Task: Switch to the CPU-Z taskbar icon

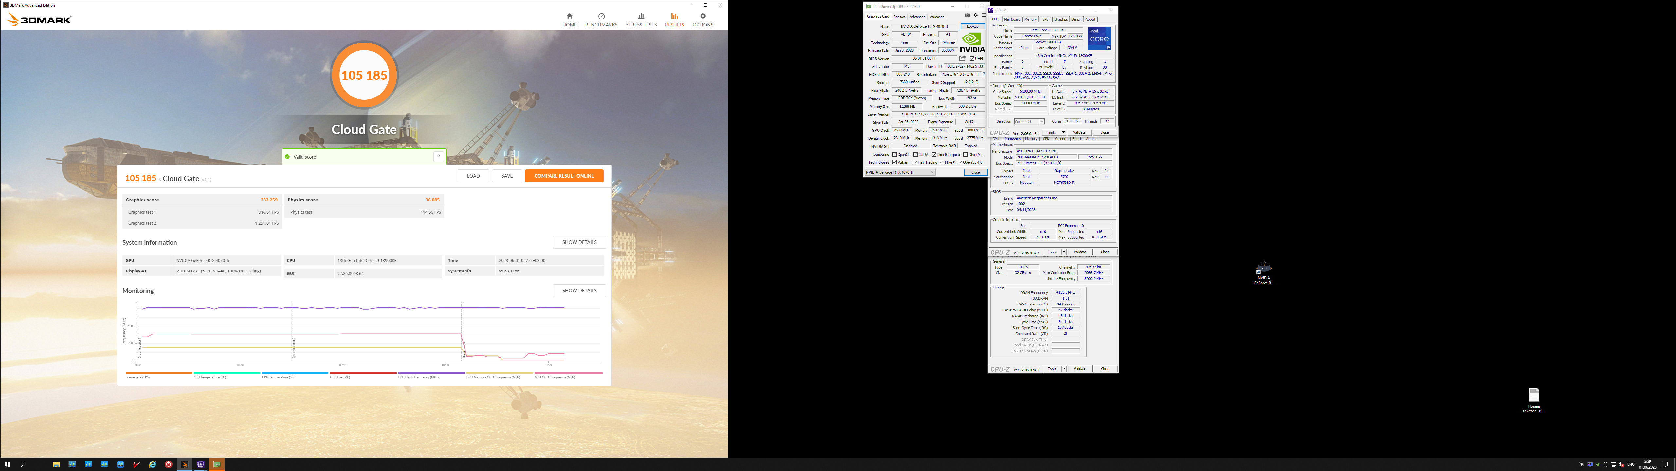Action: pos(200,464)
